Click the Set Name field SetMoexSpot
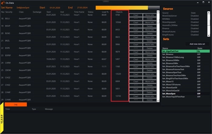Image resolution: width=212 pixels, height=134 pixels. click(x=23, y=7)
